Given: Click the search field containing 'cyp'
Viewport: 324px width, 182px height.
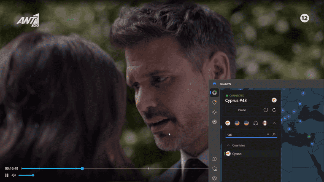Looking at the screenshot, I should coord(246,134).
